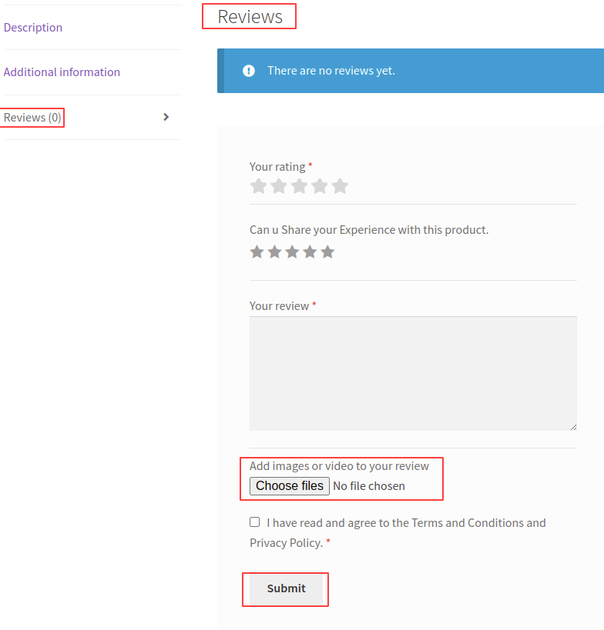
Task: Select the Reviews (0) tab
Action: coord(32,118)
